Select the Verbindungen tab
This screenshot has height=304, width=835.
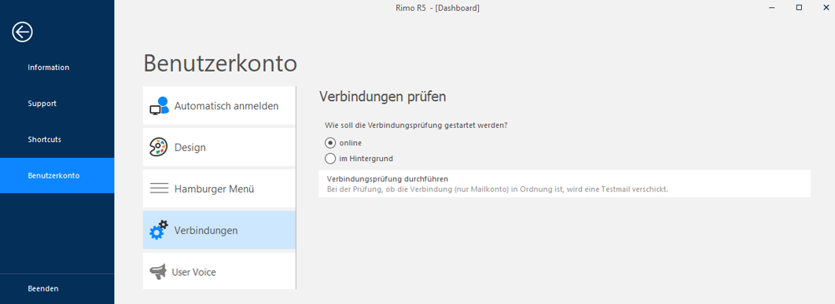coord(219,230)
